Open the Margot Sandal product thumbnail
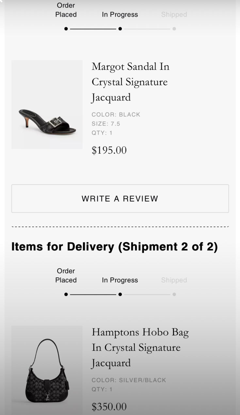The image size is (240, 415). point(47,105)
